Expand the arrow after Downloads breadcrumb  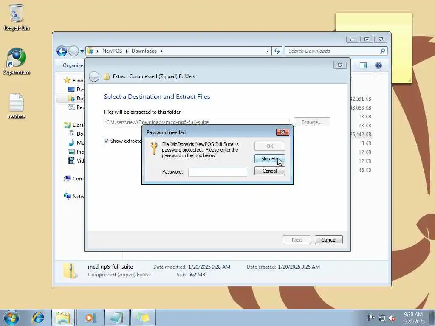pos(161,51)
